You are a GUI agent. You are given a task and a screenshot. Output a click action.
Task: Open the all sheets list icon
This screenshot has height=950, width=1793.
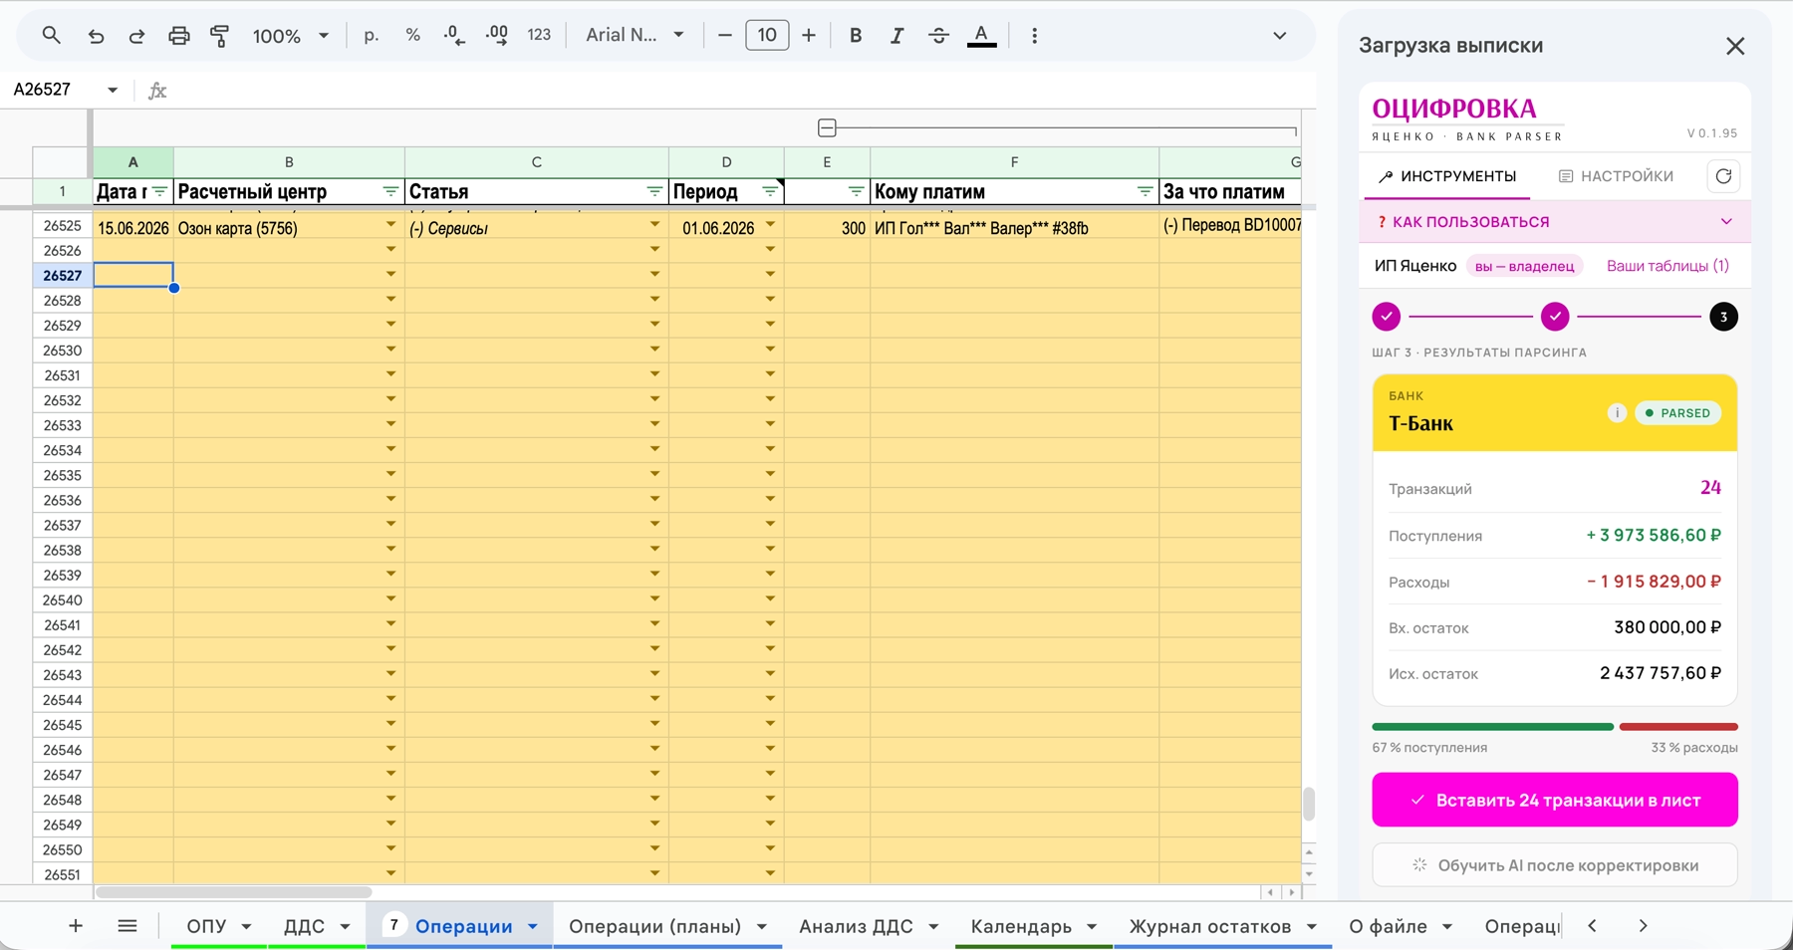(x=127, y=926)
